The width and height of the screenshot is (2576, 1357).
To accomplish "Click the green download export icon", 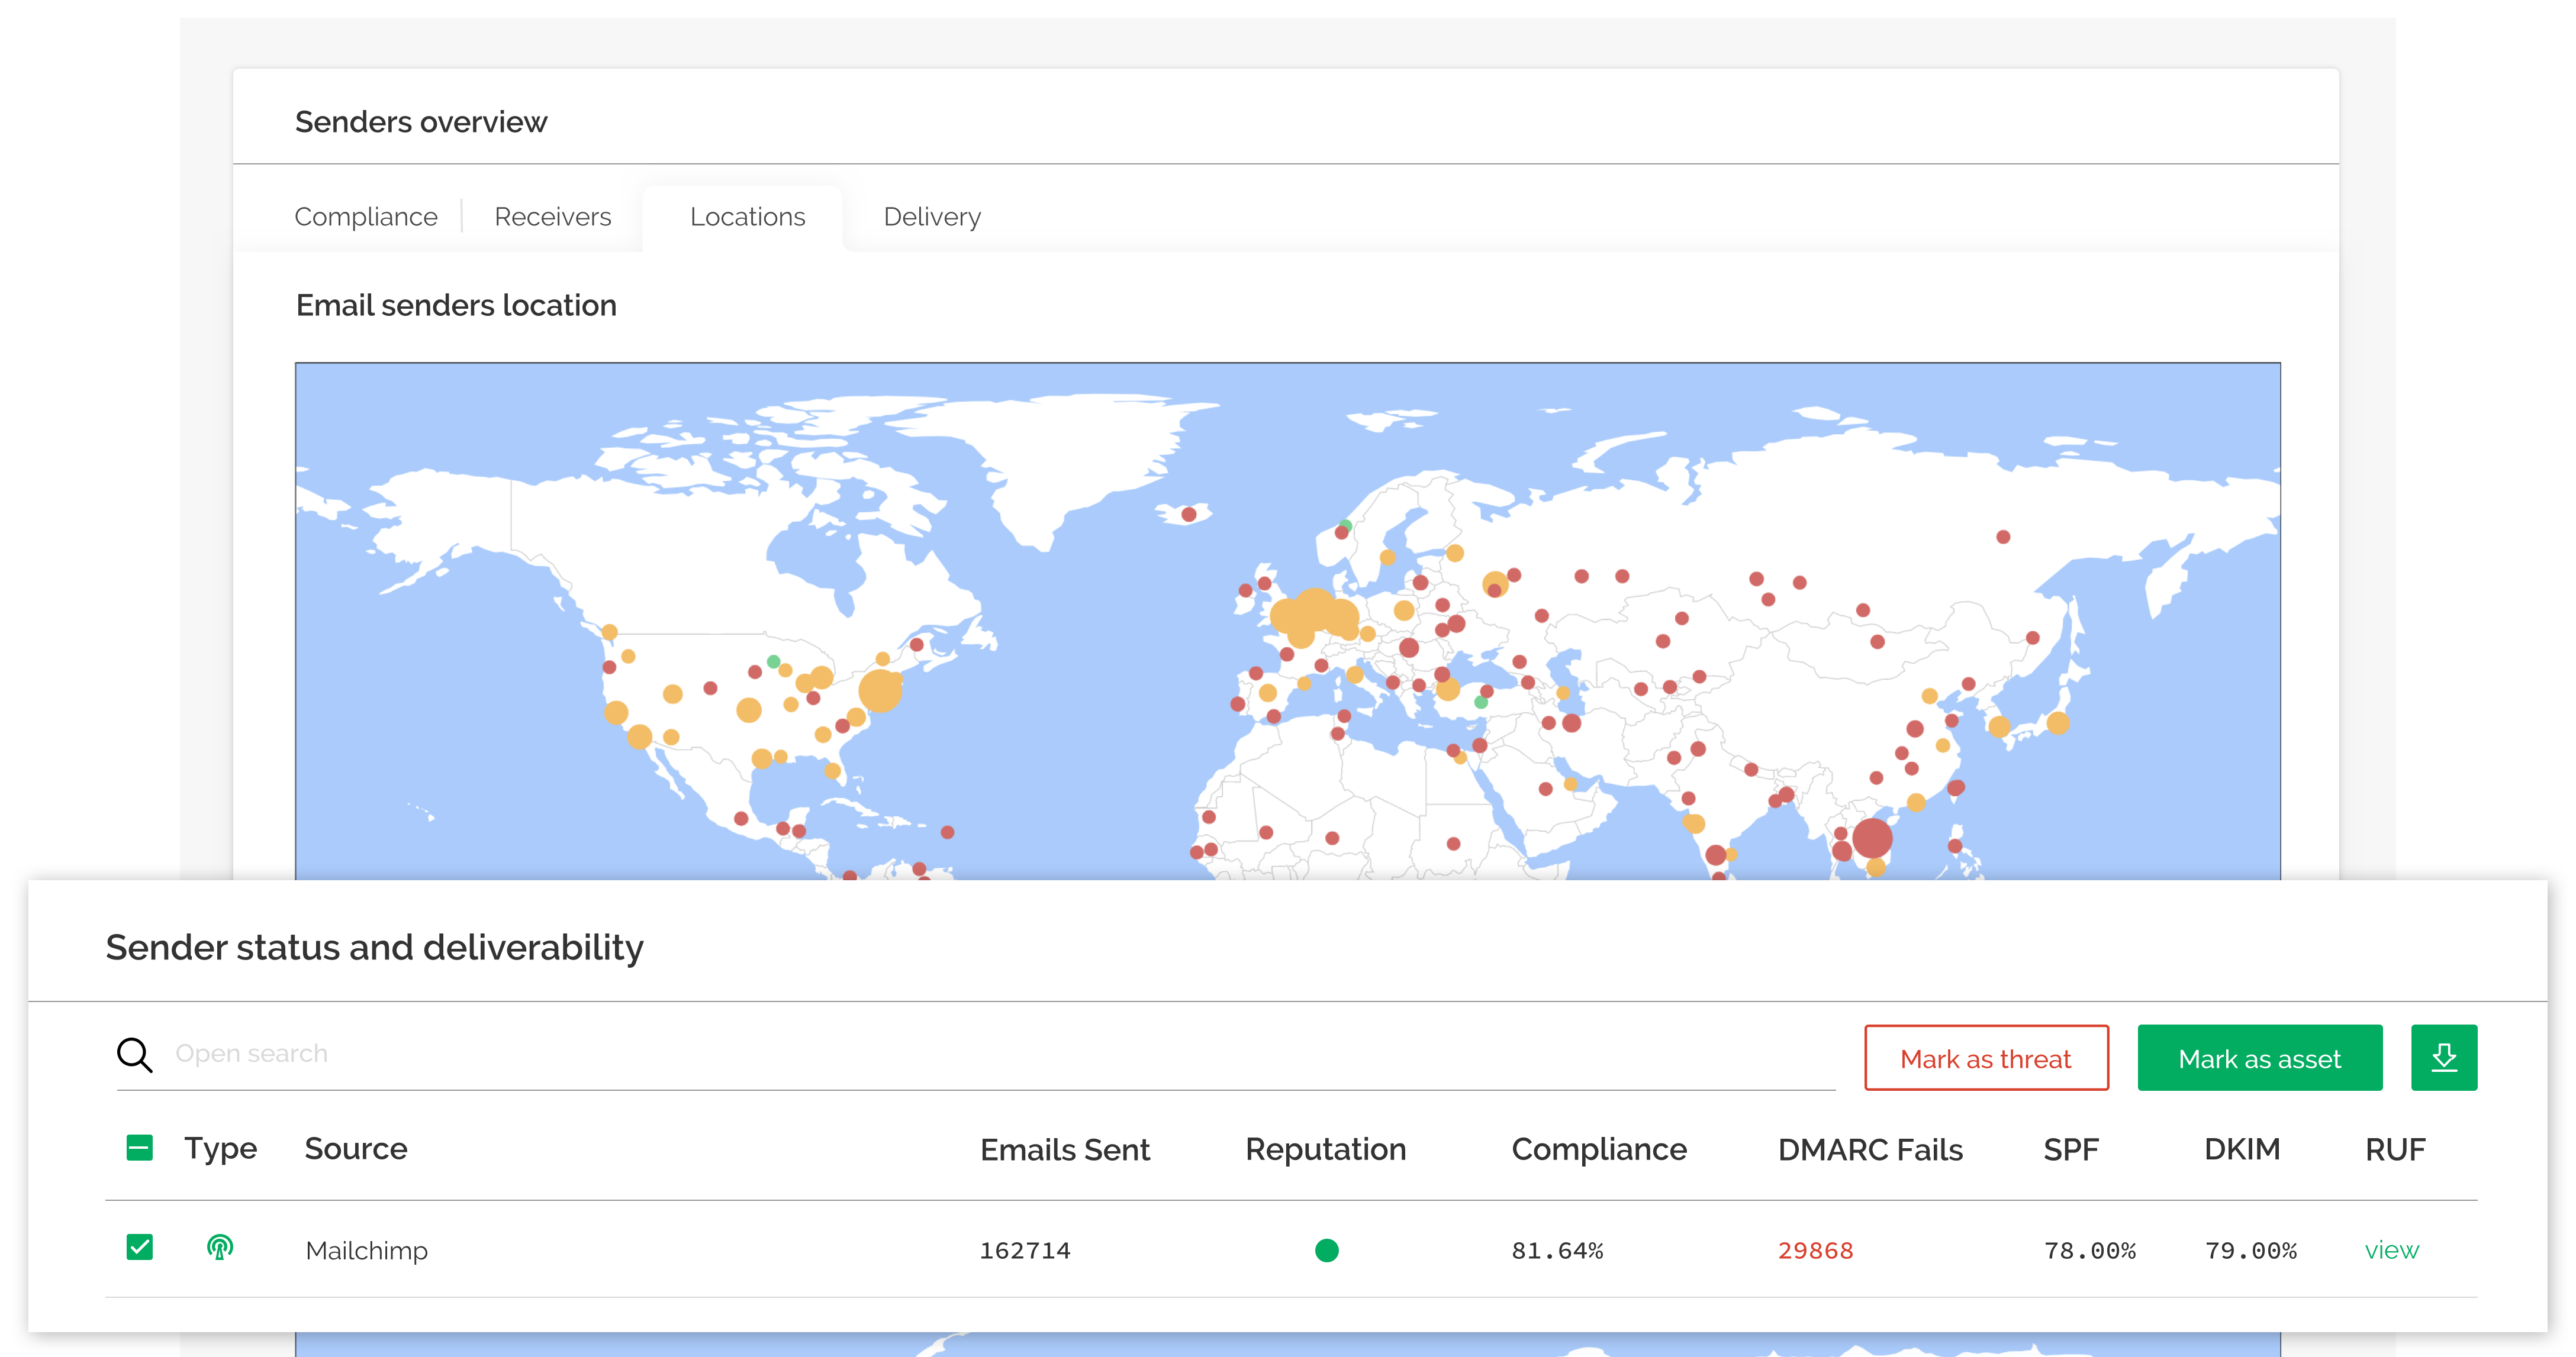I will pos(2444,1057).
